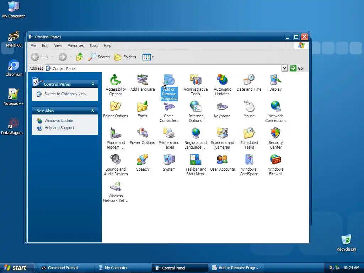The height and width of the screenshot is (273, 364).
Task: Open Sounds and Audio Devices icon
Action: point(116,165)
